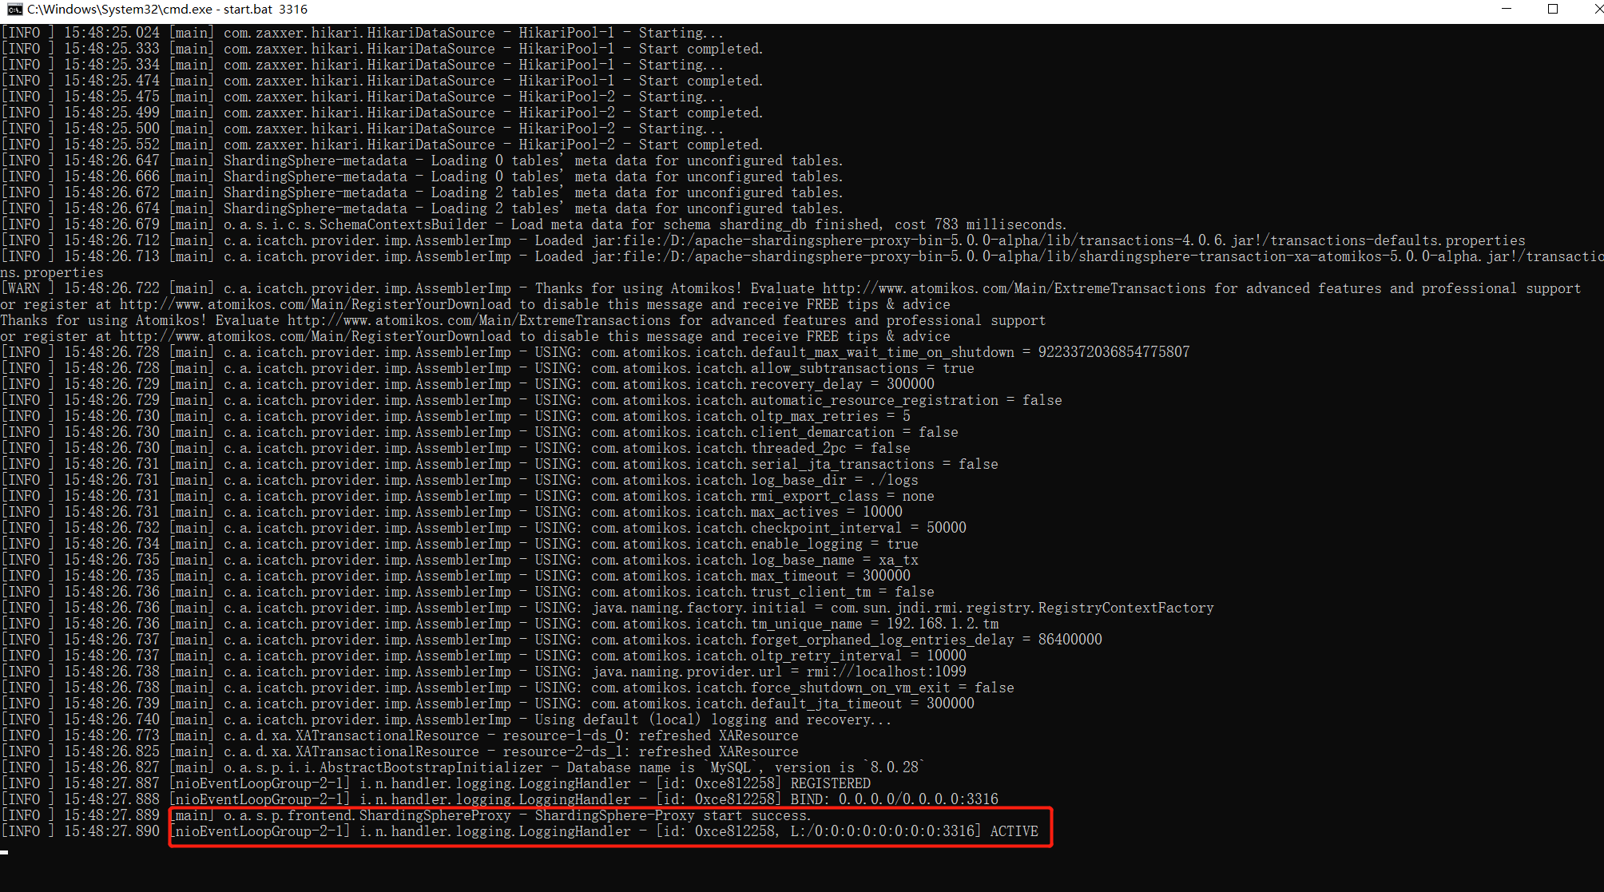Click the cmd.exe icon in title bar
This screenshot has width=1604, height=892.
[x=14, y=10]
